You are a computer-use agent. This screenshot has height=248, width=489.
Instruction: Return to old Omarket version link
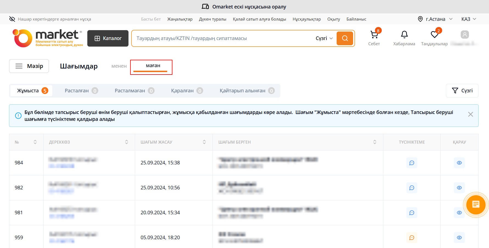pyautogui.click(x=244, y=7)
